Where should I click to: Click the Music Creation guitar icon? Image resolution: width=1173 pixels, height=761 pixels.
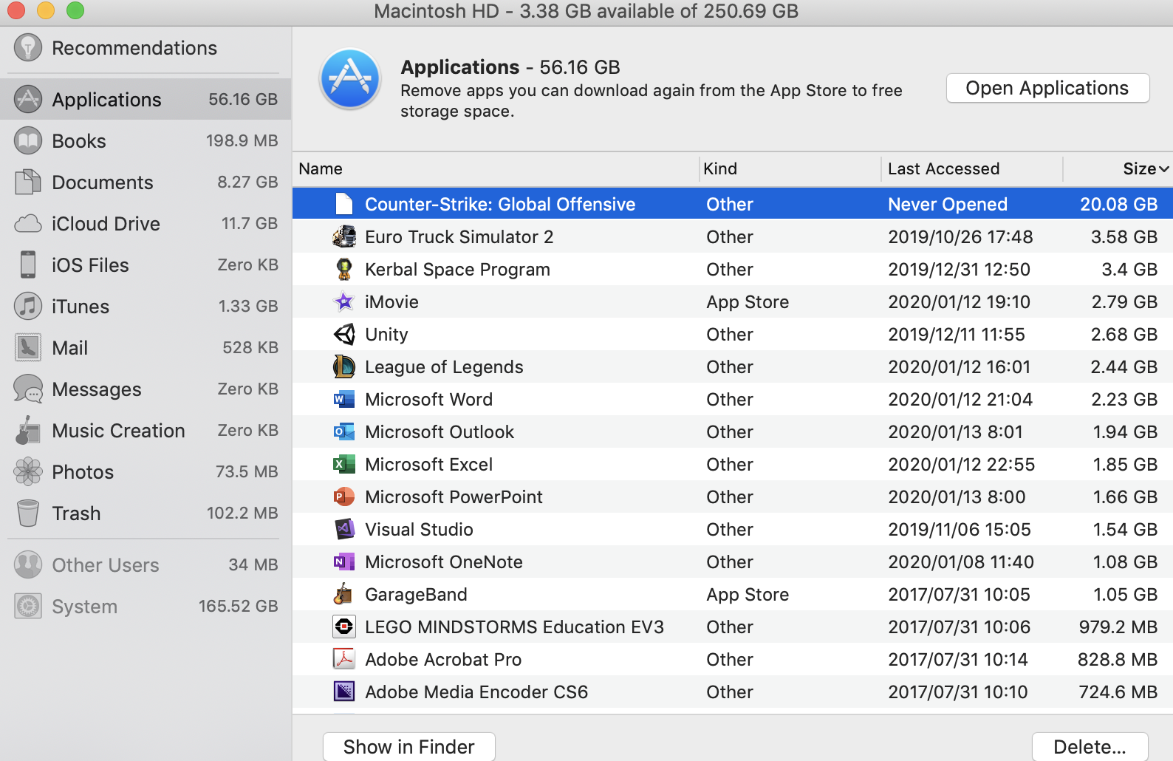(x=28, y=430)
